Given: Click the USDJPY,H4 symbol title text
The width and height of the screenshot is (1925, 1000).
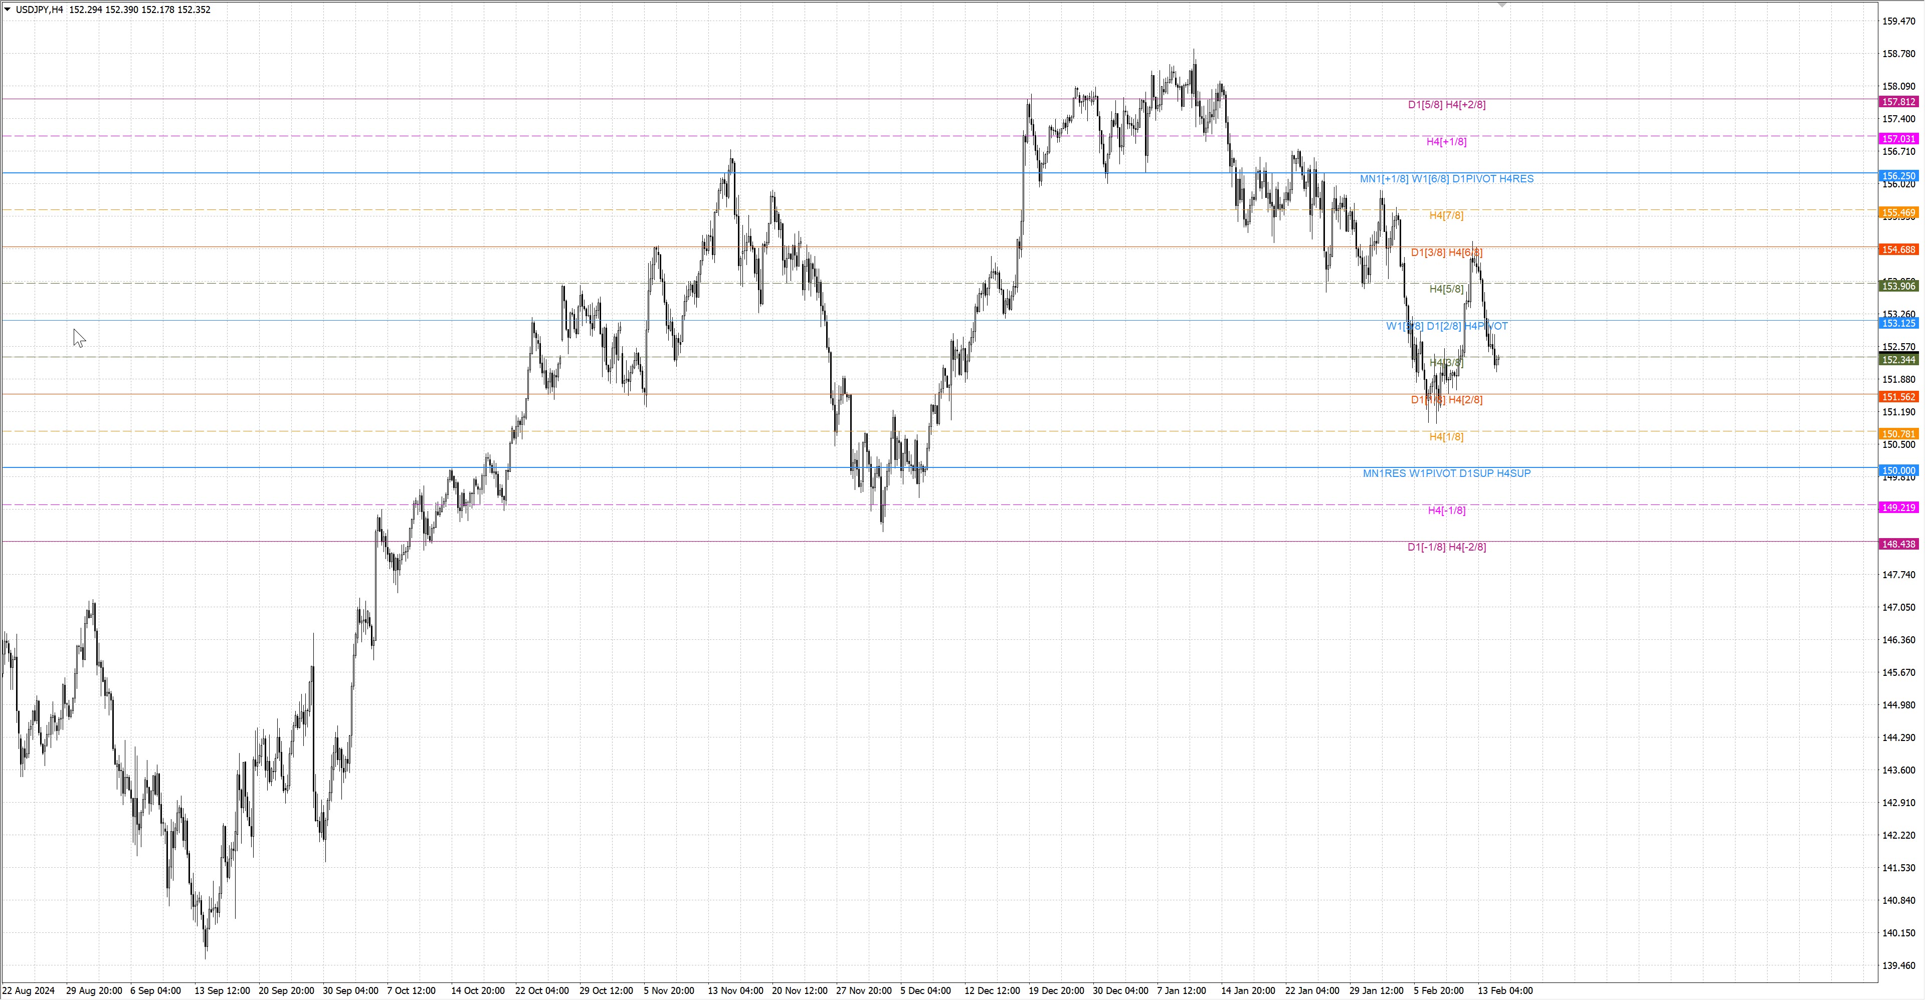Looking at the screenshot, I should (39, 10).
